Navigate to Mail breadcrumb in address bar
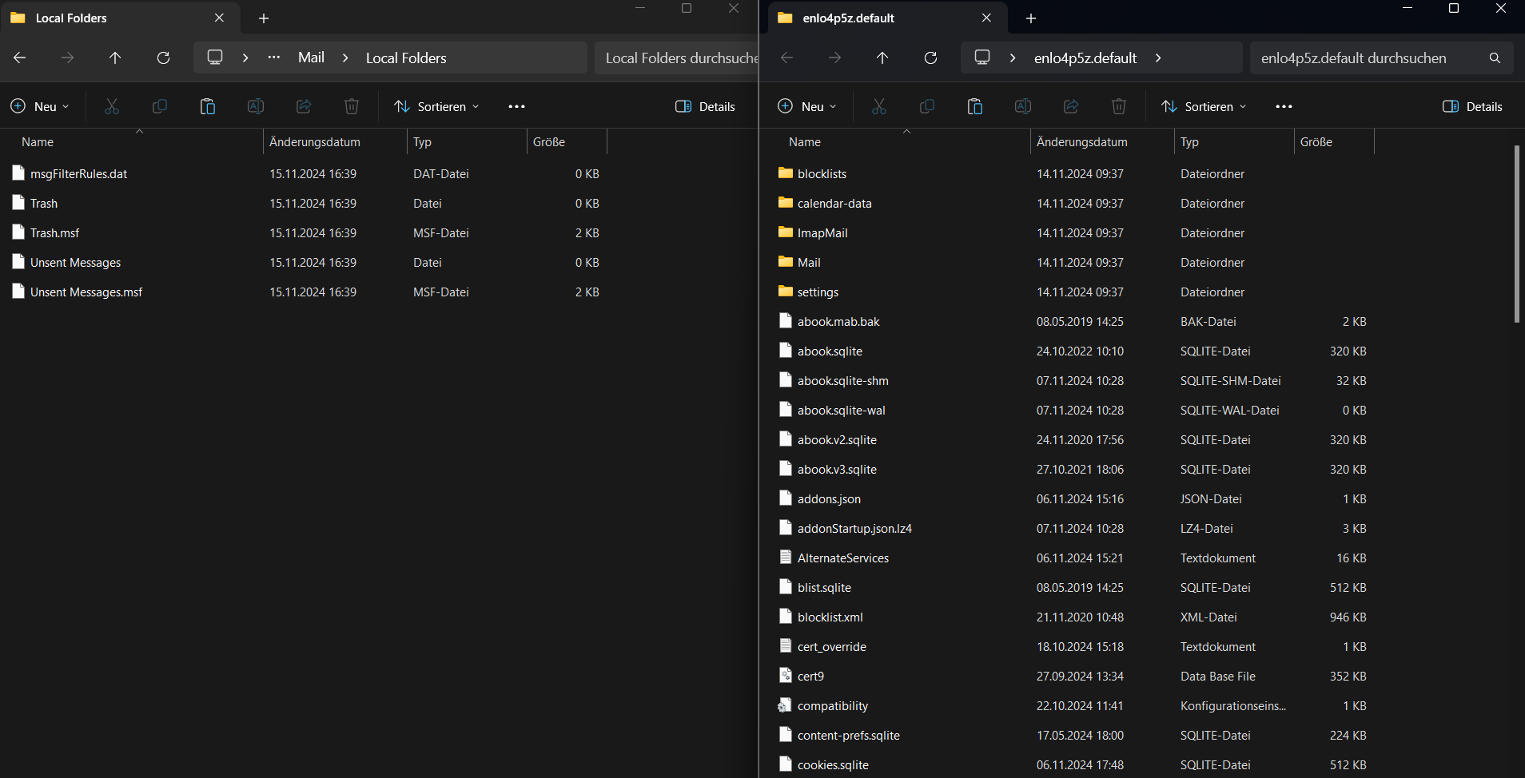Image resolution: width=1525 pixels, height=778 pixels. point(311,58)
